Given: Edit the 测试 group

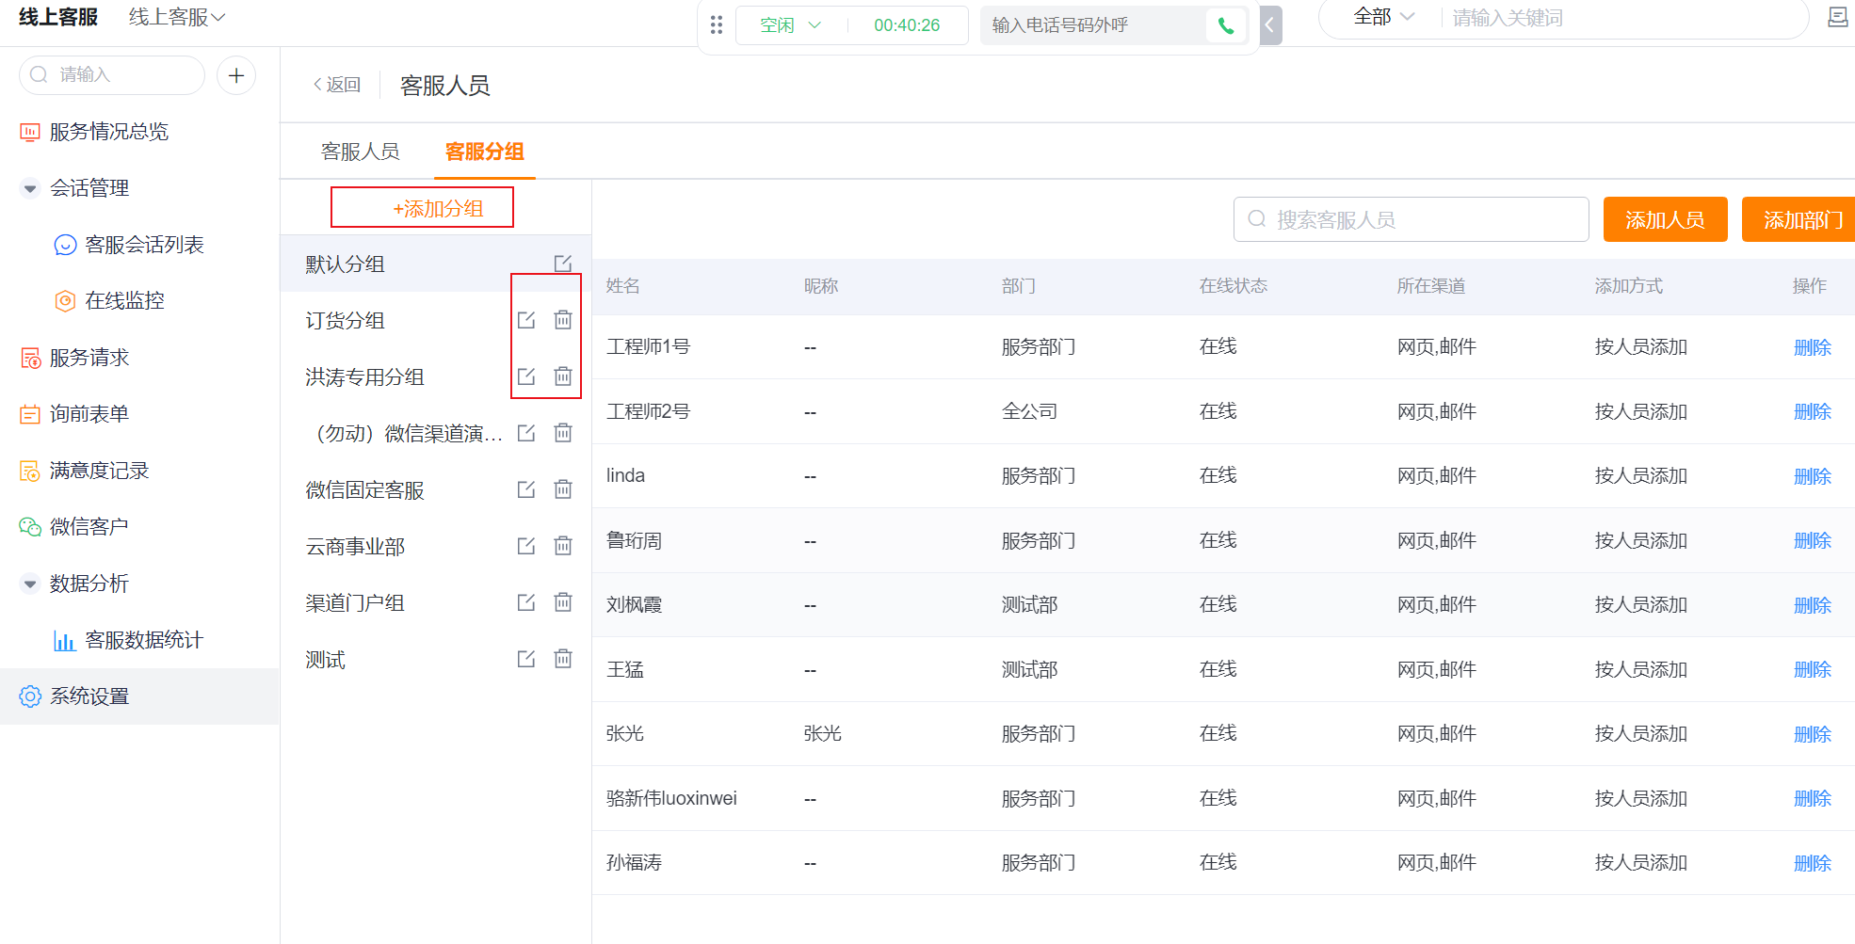Looking at the screenshot, I should pyautogui.click(x=526, y=659).
